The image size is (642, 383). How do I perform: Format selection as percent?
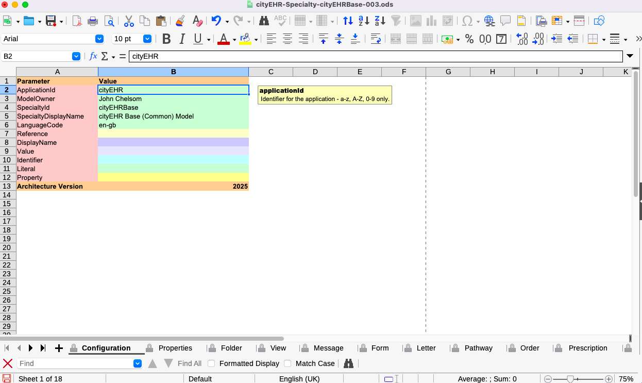(469, 39)
